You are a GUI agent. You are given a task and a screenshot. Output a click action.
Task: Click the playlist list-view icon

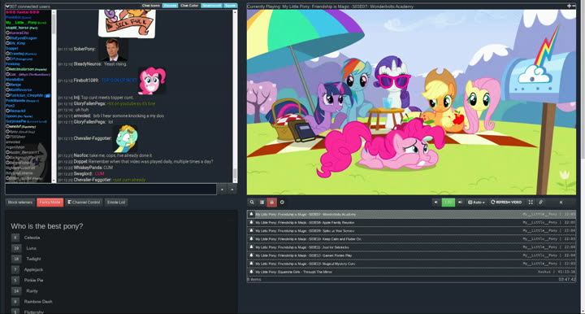[x=262, y=203]
